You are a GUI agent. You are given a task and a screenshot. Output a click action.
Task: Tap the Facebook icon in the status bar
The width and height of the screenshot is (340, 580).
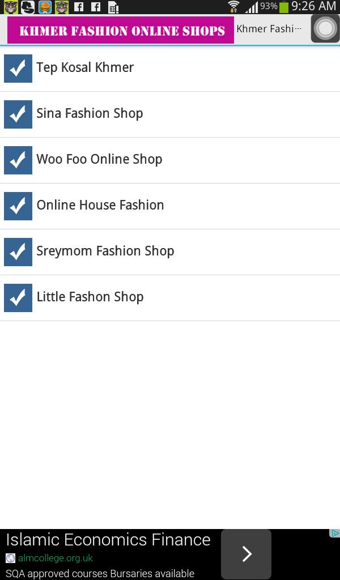pos(79,7)
